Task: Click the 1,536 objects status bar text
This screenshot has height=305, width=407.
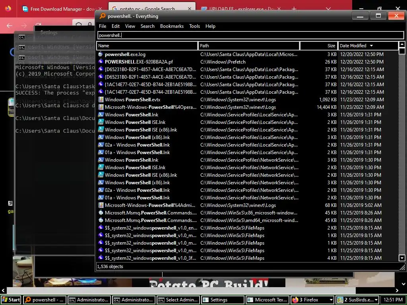Action: pyautogui.click(x=110, y=266)
